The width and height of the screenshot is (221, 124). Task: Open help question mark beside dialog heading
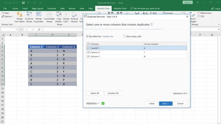[x=152, y=24]
